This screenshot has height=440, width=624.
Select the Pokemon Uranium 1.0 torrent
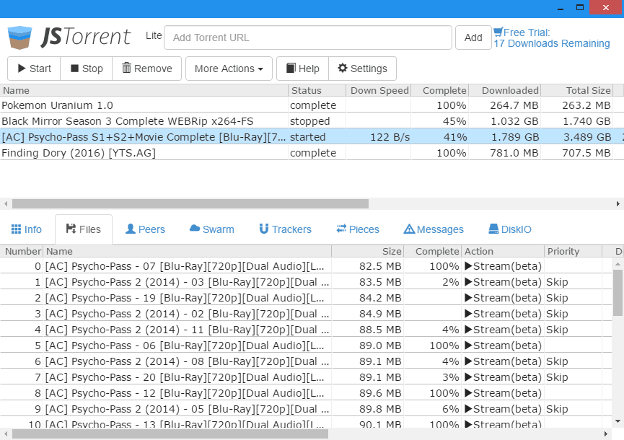coord(307,105)
